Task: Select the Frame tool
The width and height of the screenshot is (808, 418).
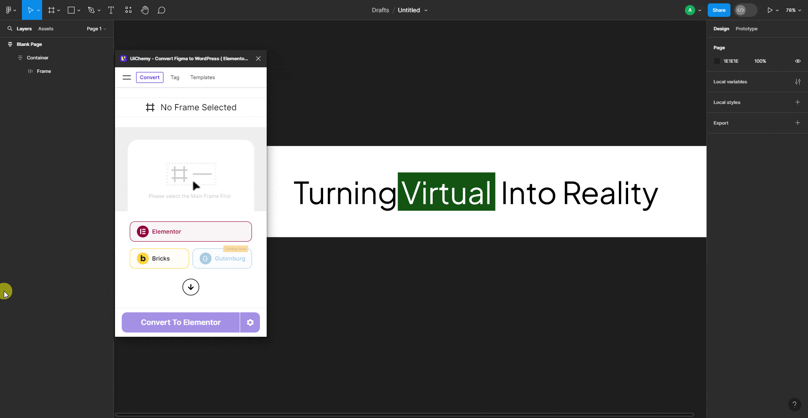Action: [51, 10]
